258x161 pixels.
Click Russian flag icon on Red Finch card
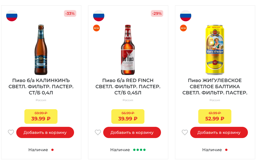(x=99, y=16)
